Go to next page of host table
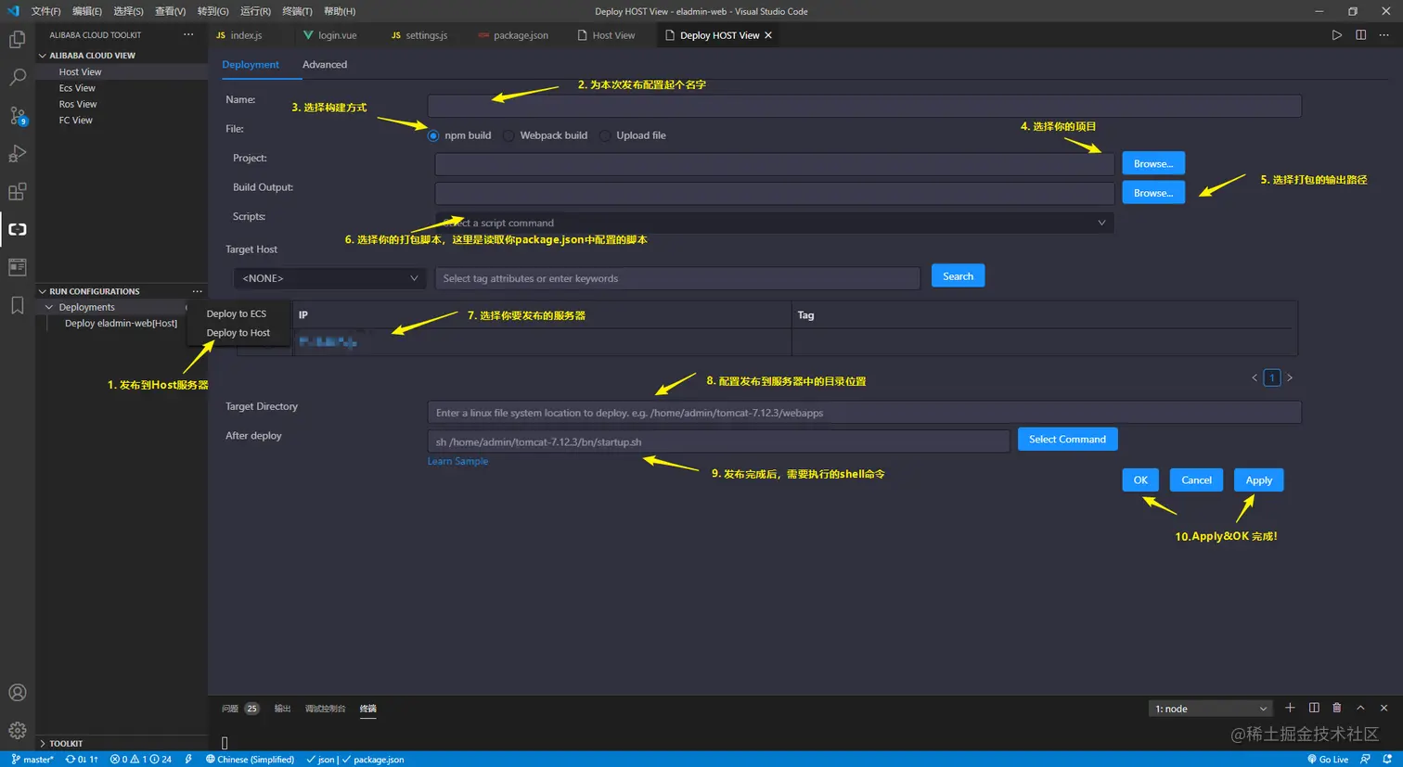Image resolution: width=1403 pixels, height=767 pixels. tap(1290, 377)
